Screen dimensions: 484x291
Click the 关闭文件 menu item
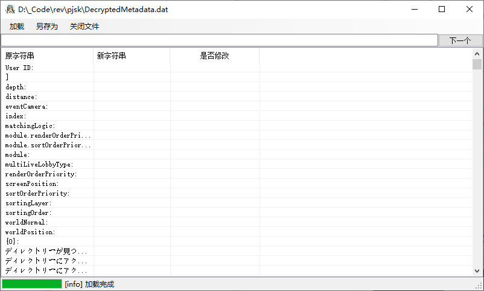(x=84, y=27)
